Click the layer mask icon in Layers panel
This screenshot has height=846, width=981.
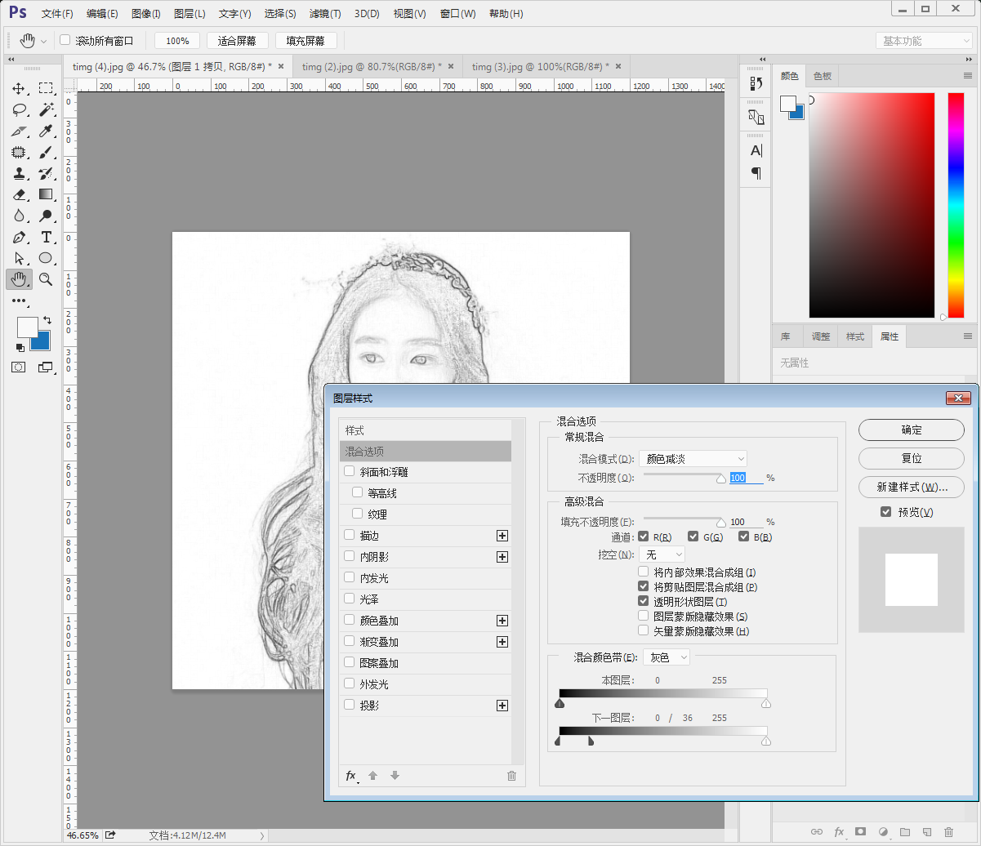(x=860, y=831)
